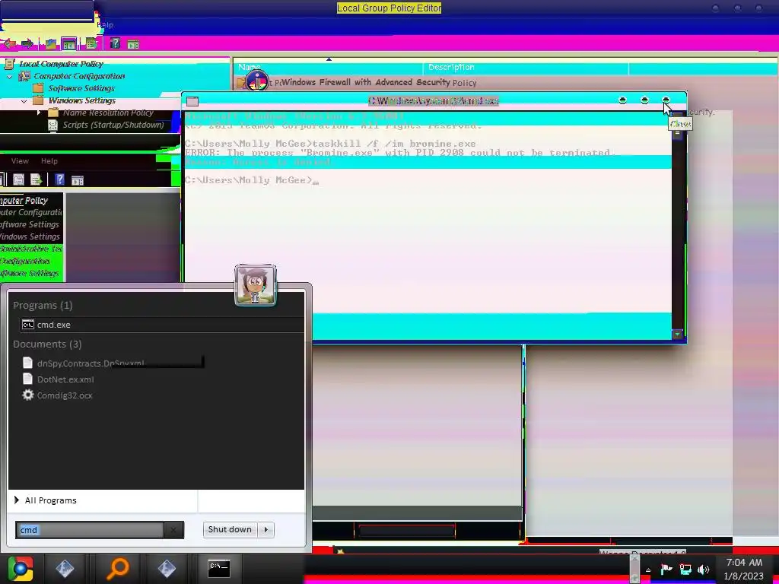Collapse the Computer Configuration tree node

(x=9, y=77)
